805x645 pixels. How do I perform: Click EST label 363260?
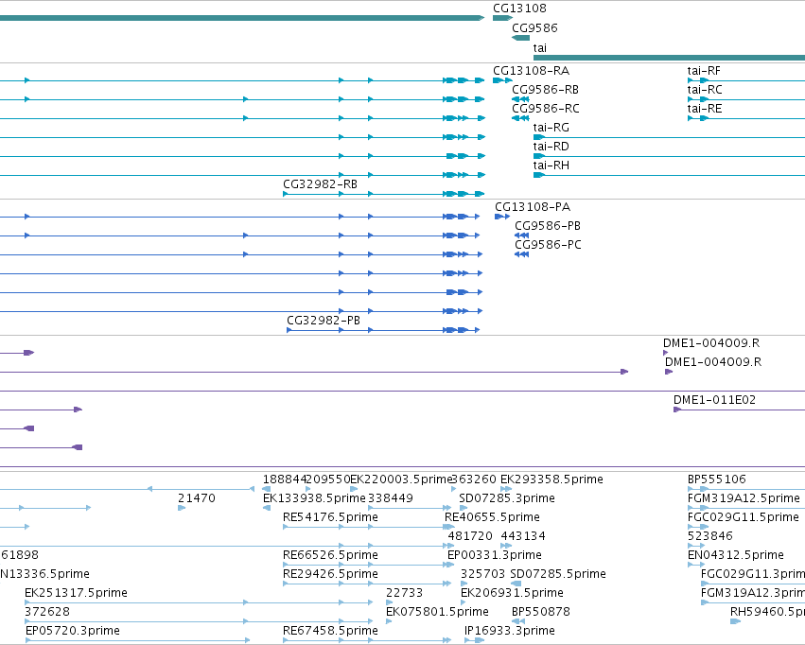(x=474, y=479)
